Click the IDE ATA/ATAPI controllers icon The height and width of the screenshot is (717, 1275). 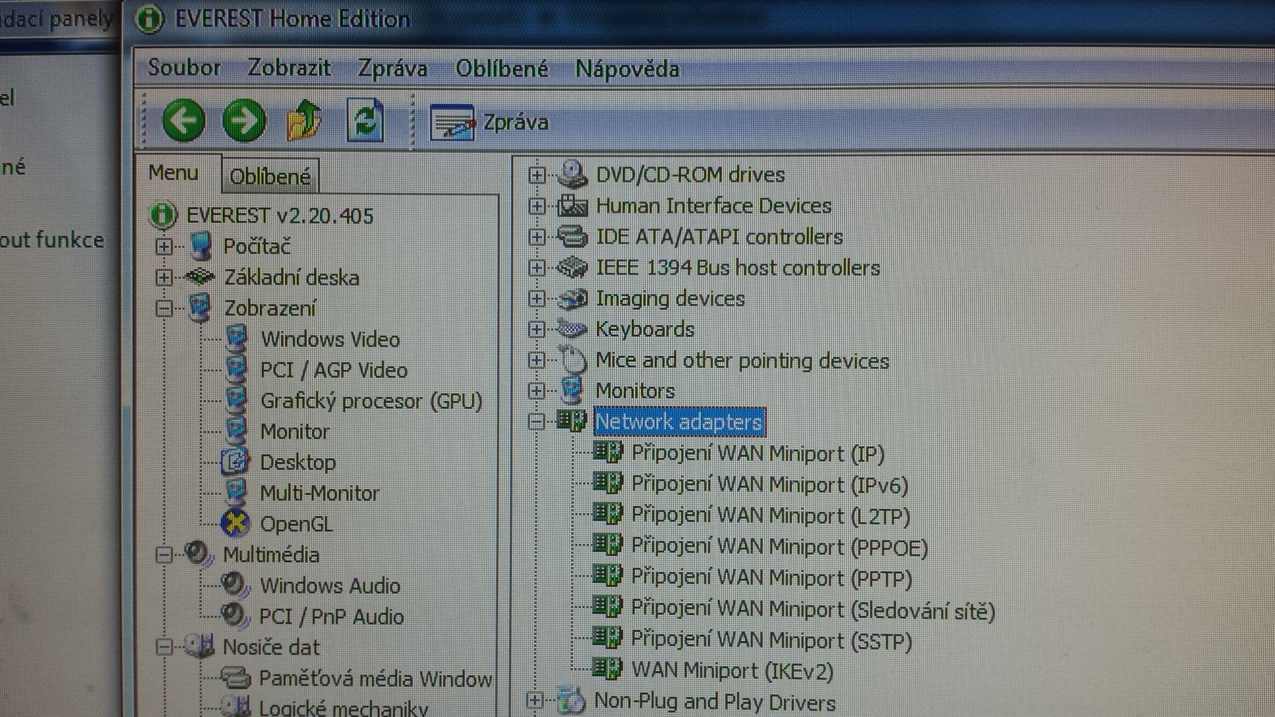pyautogui.click(x=572, y=236)
